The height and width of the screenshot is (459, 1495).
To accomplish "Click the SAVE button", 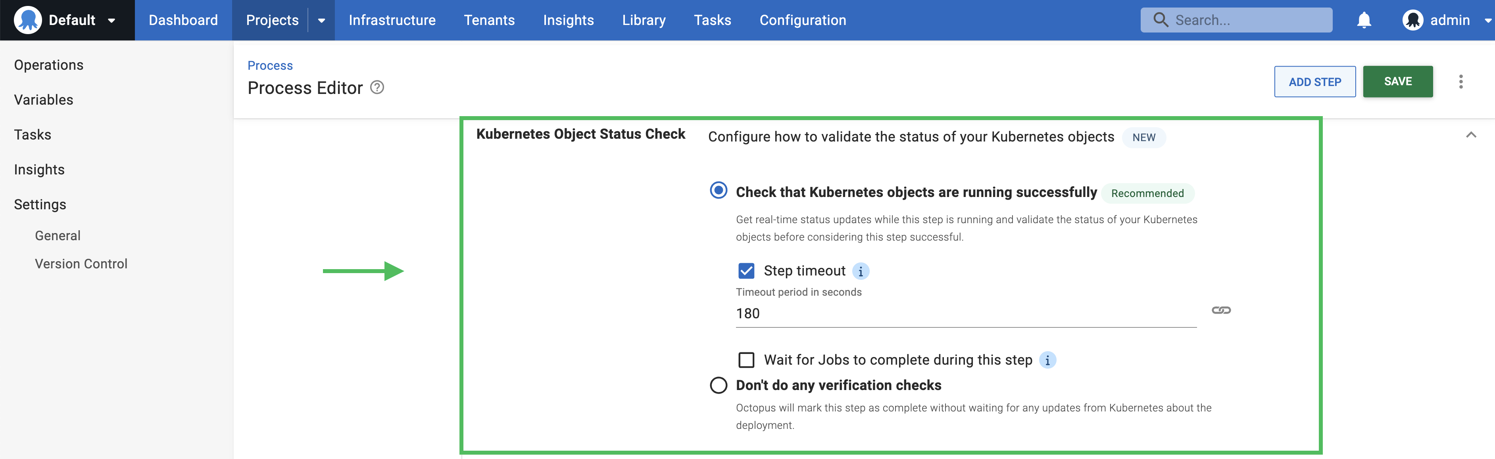I will (x=1398, y=82).
